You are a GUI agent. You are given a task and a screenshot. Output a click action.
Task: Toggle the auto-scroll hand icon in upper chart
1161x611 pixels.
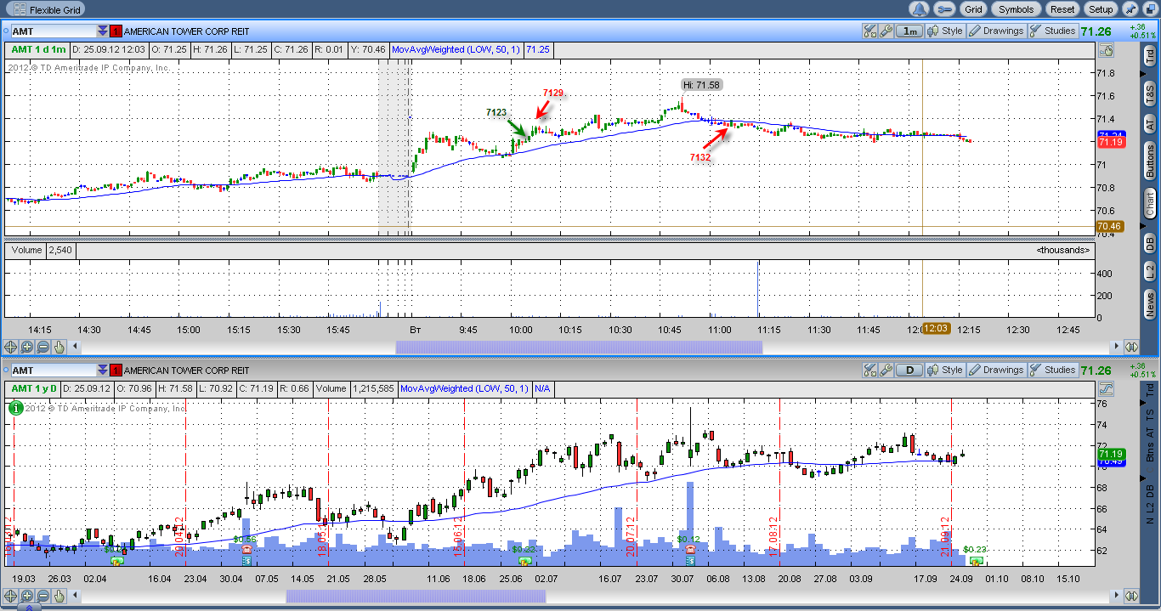click(x=1106, y=50)
